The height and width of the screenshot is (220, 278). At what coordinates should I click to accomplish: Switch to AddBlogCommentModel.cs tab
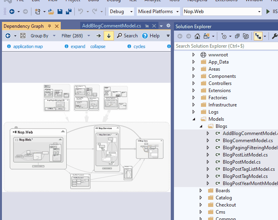point(111,26)
